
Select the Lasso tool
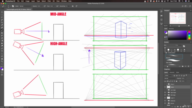(2, 17)
